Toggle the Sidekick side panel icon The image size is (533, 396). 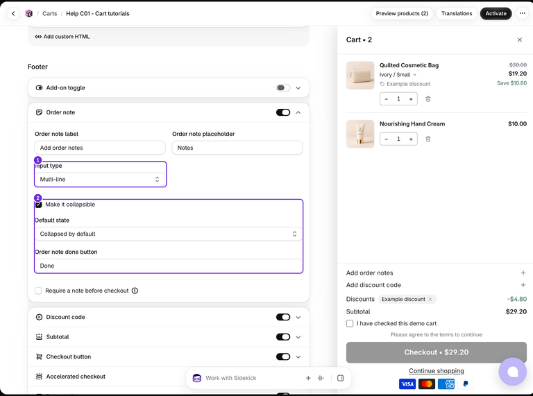tap(340, 378)
